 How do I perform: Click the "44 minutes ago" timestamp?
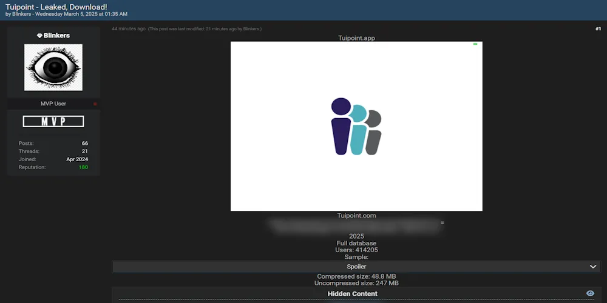129,28
